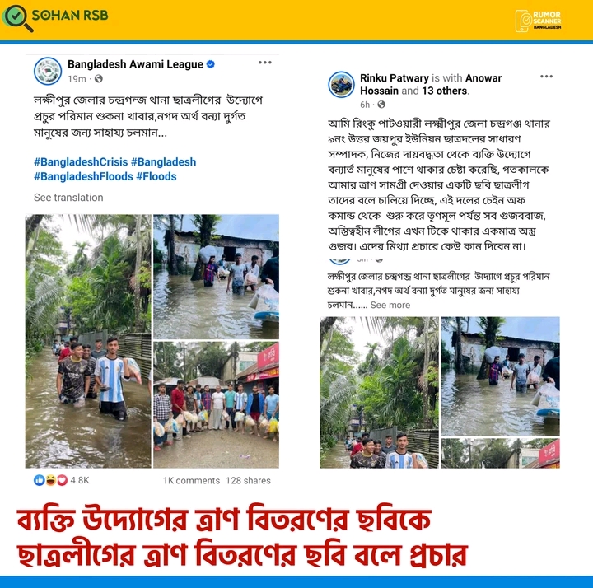Image resolution: width=593 pixels, height=588 pixels.
Task: Click the Rumor Scanner Bangladesh logo
Action: (x=538, y=21)
